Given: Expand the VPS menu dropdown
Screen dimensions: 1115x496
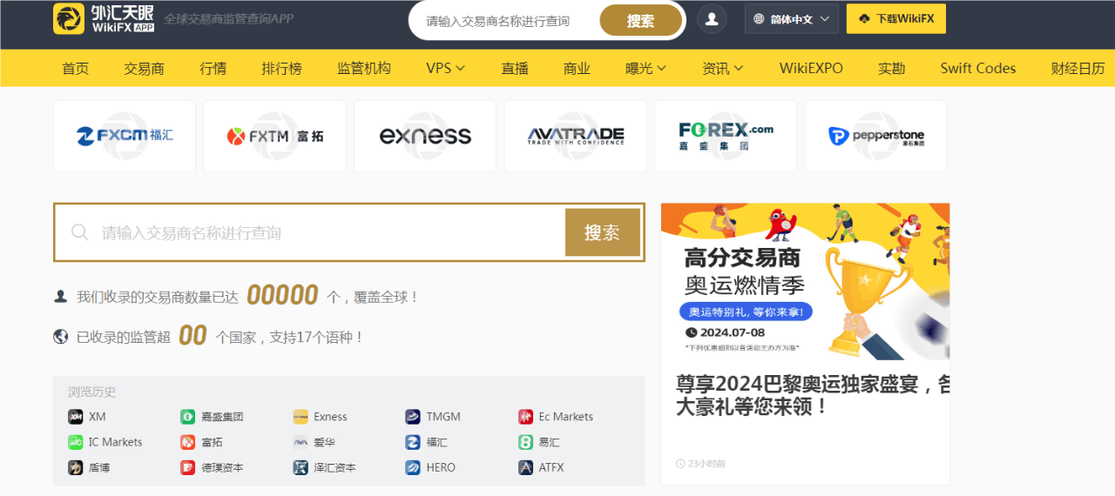Looking at the screenshot, I should coord(445,68).
